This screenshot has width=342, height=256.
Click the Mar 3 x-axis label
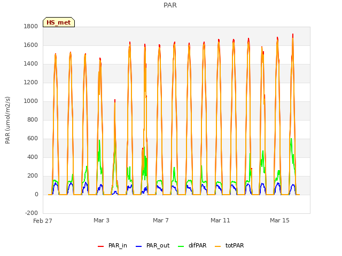tap(102, 220)
